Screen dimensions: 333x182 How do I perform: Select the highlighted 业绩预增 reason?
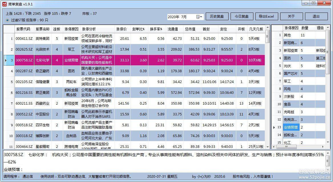coord(291,127)
